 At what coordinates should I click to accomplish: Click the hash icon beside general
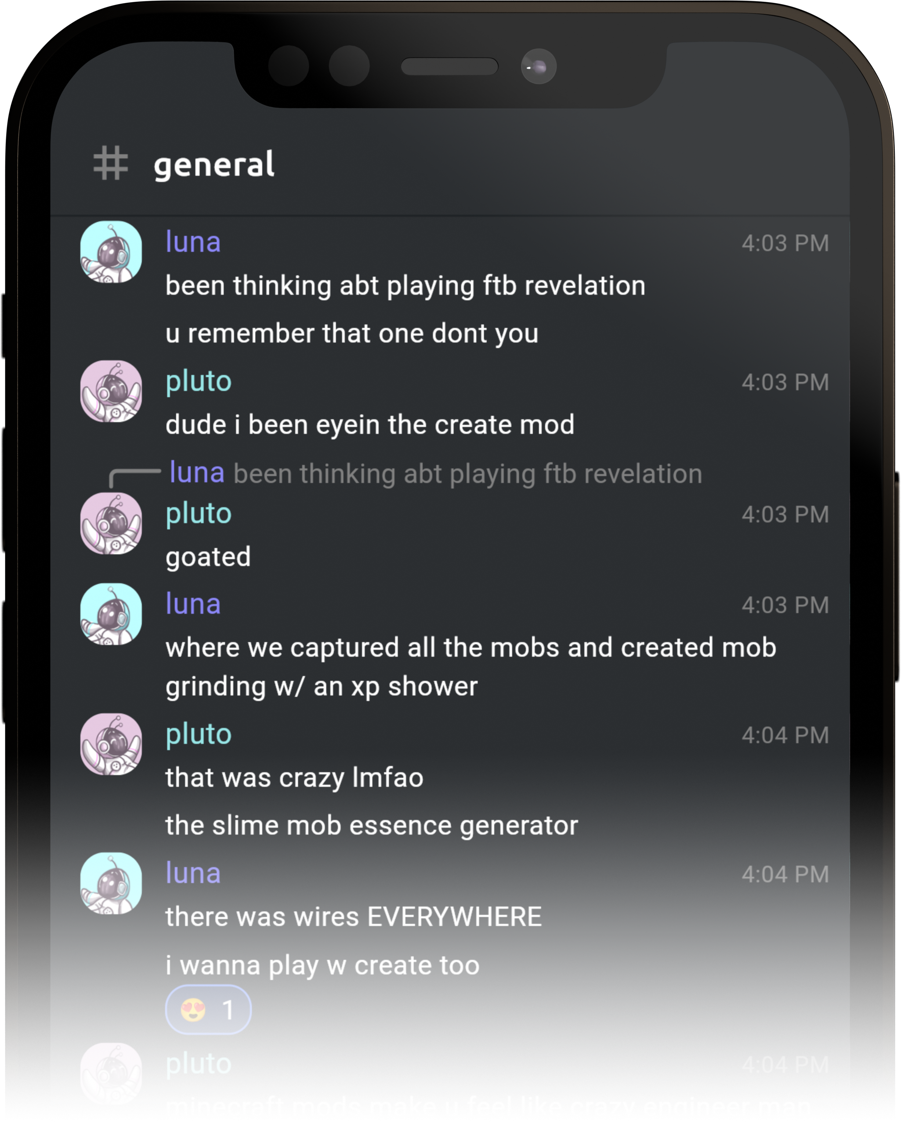click(x=111, y=163)
